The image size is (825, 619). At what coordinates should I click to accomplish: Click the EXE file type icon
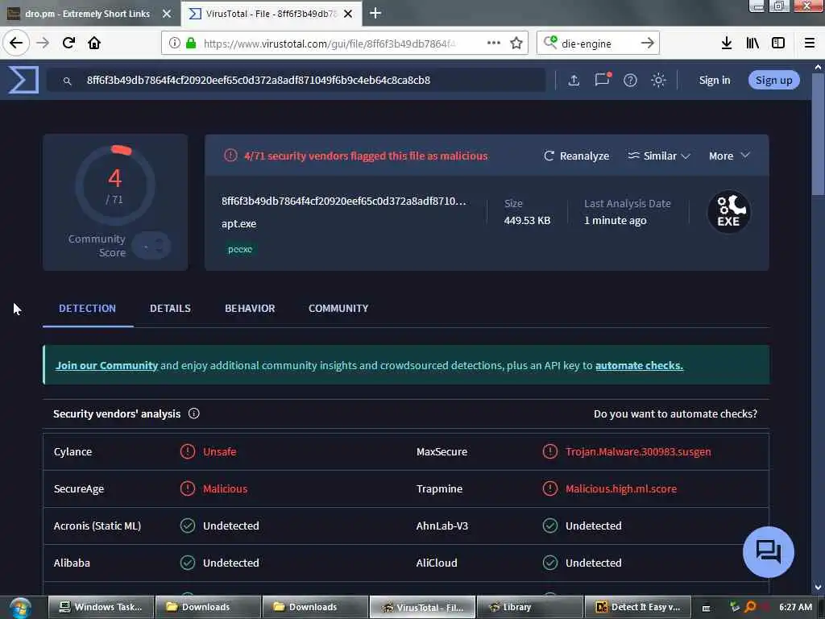728,212
